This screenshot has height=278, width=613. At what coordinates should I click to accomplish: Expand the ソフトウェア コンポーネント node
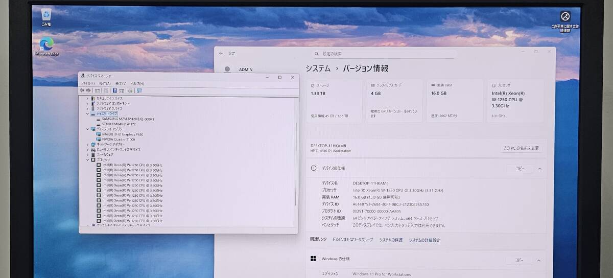point(87,103)
